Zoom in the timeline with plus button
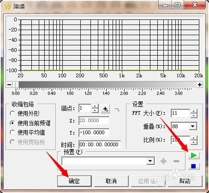 point(200,85)
